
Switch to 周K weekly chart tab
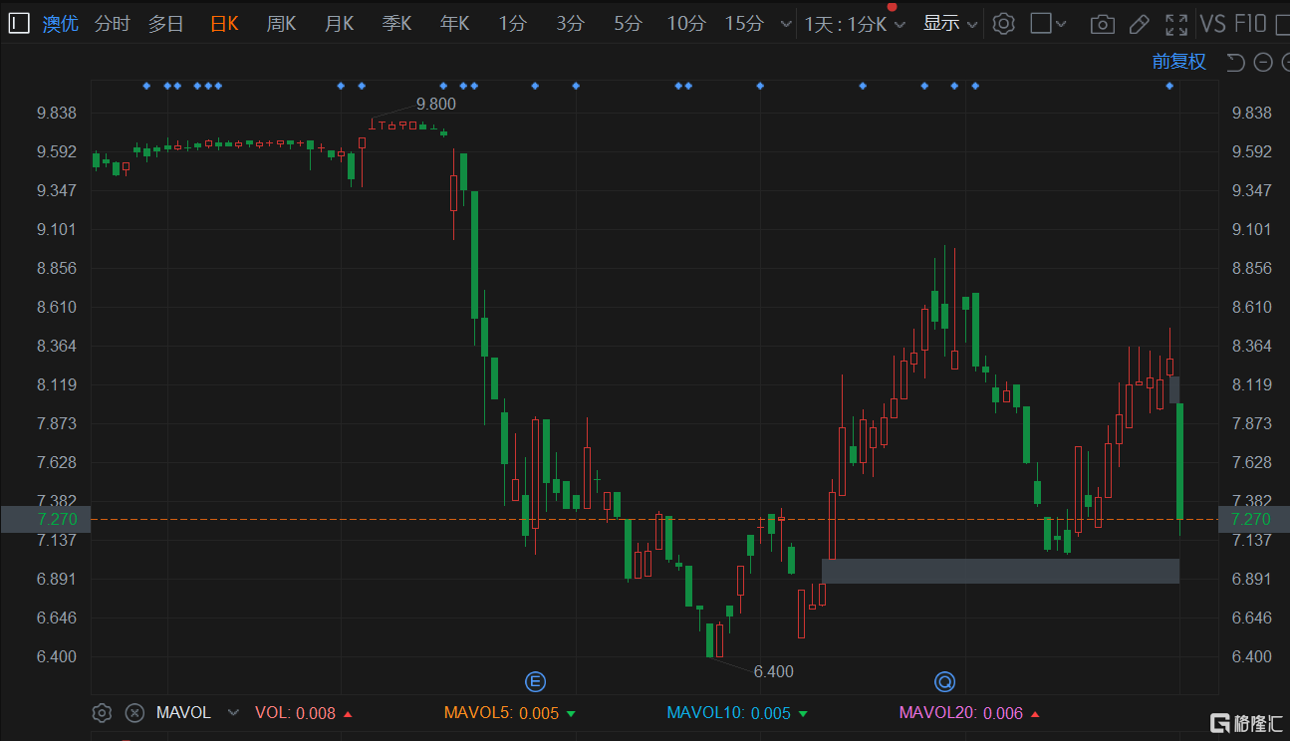click(281, 24)
